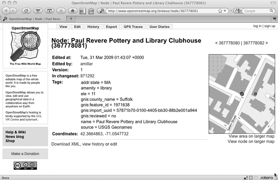The image size is (278, 180).
Task: Click in the Google search field
Action: point(256,11)
